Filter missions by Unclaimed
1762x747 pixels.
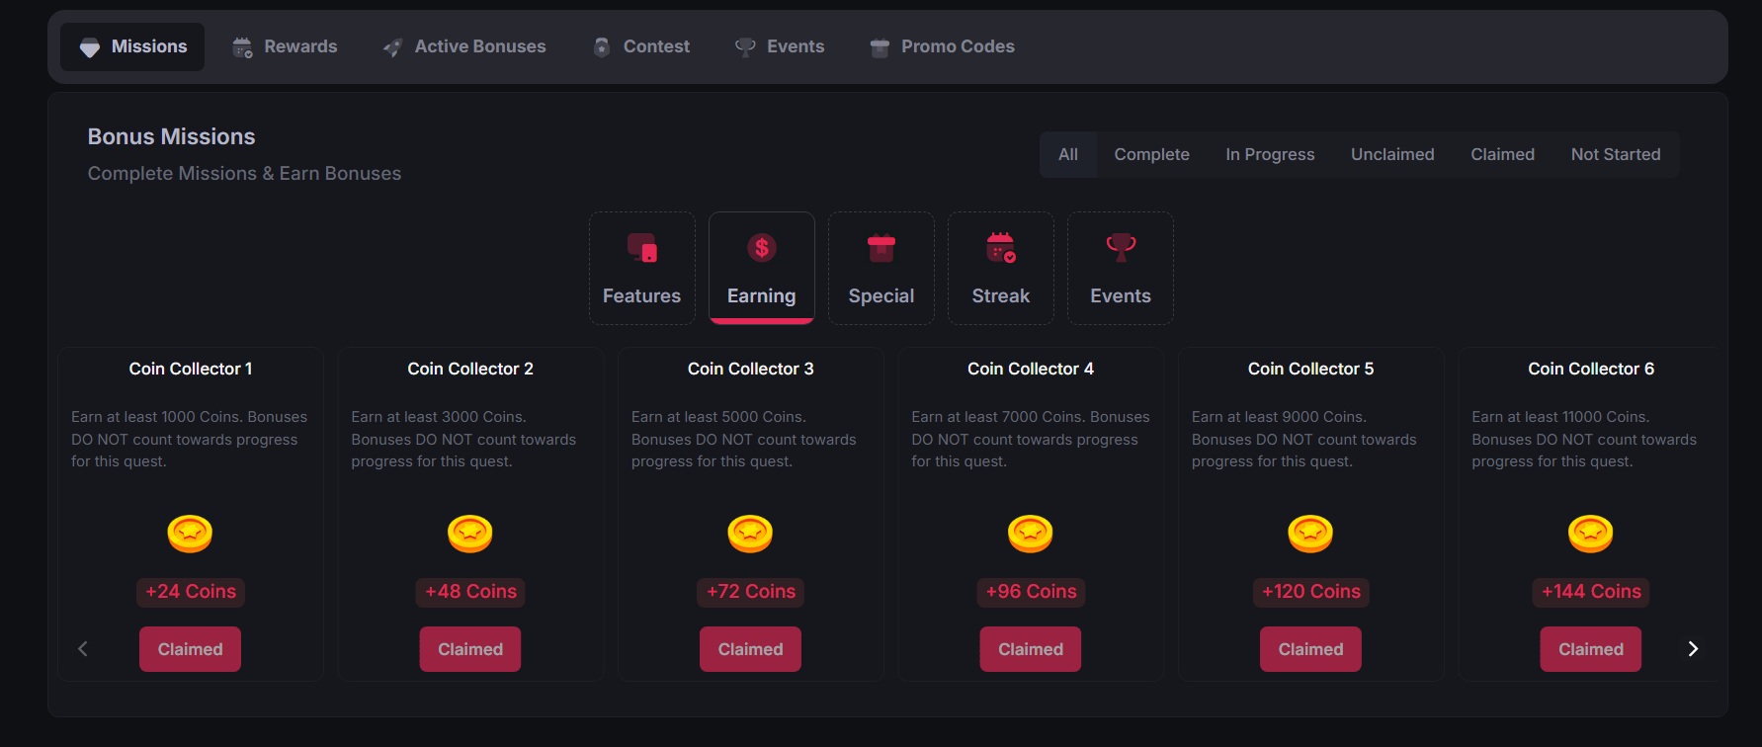click(1392, 154)
